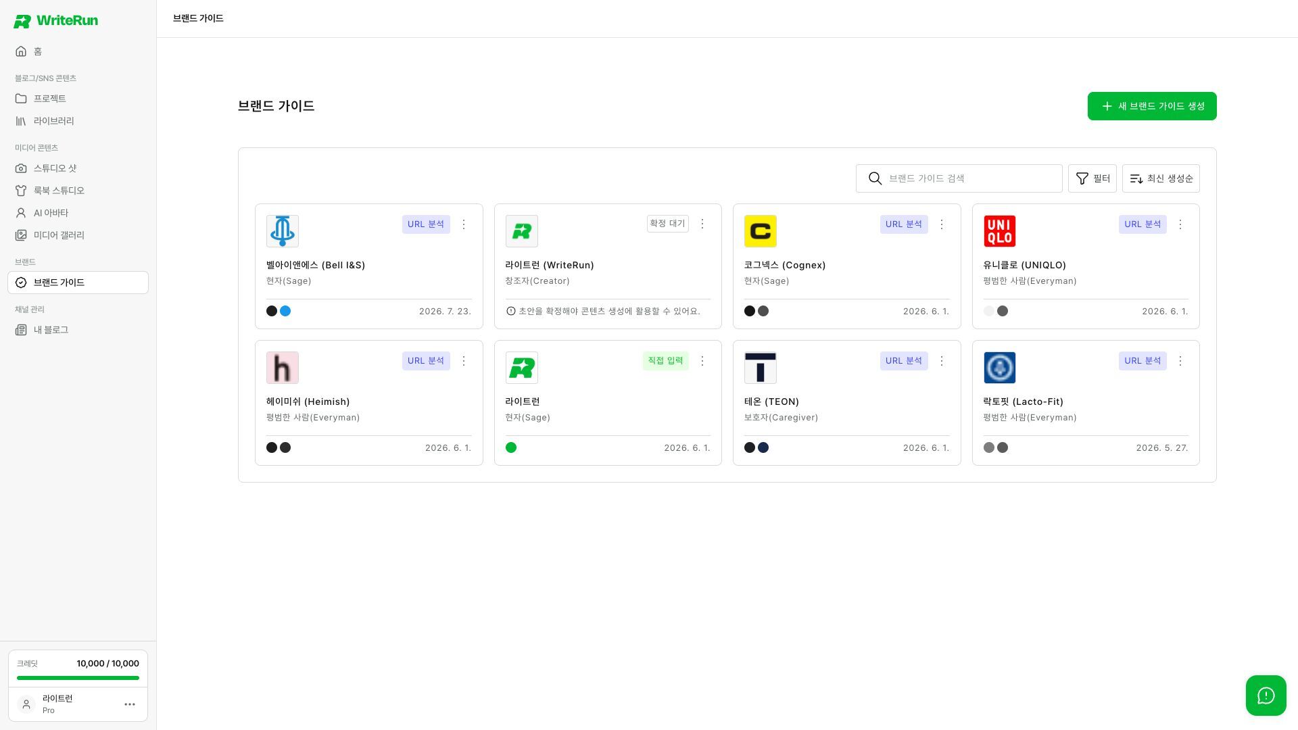Select the 브랜드 가이드 check badge icon
Image resolution: width=1298 pixels, height=730 pixels.
(21, 283)
